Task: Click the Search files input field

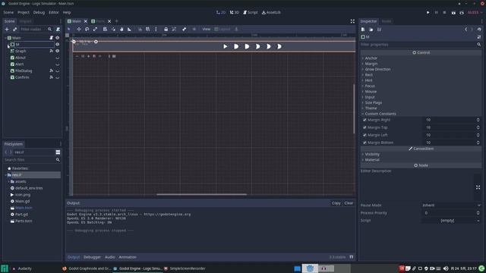Action: point(32,160)
